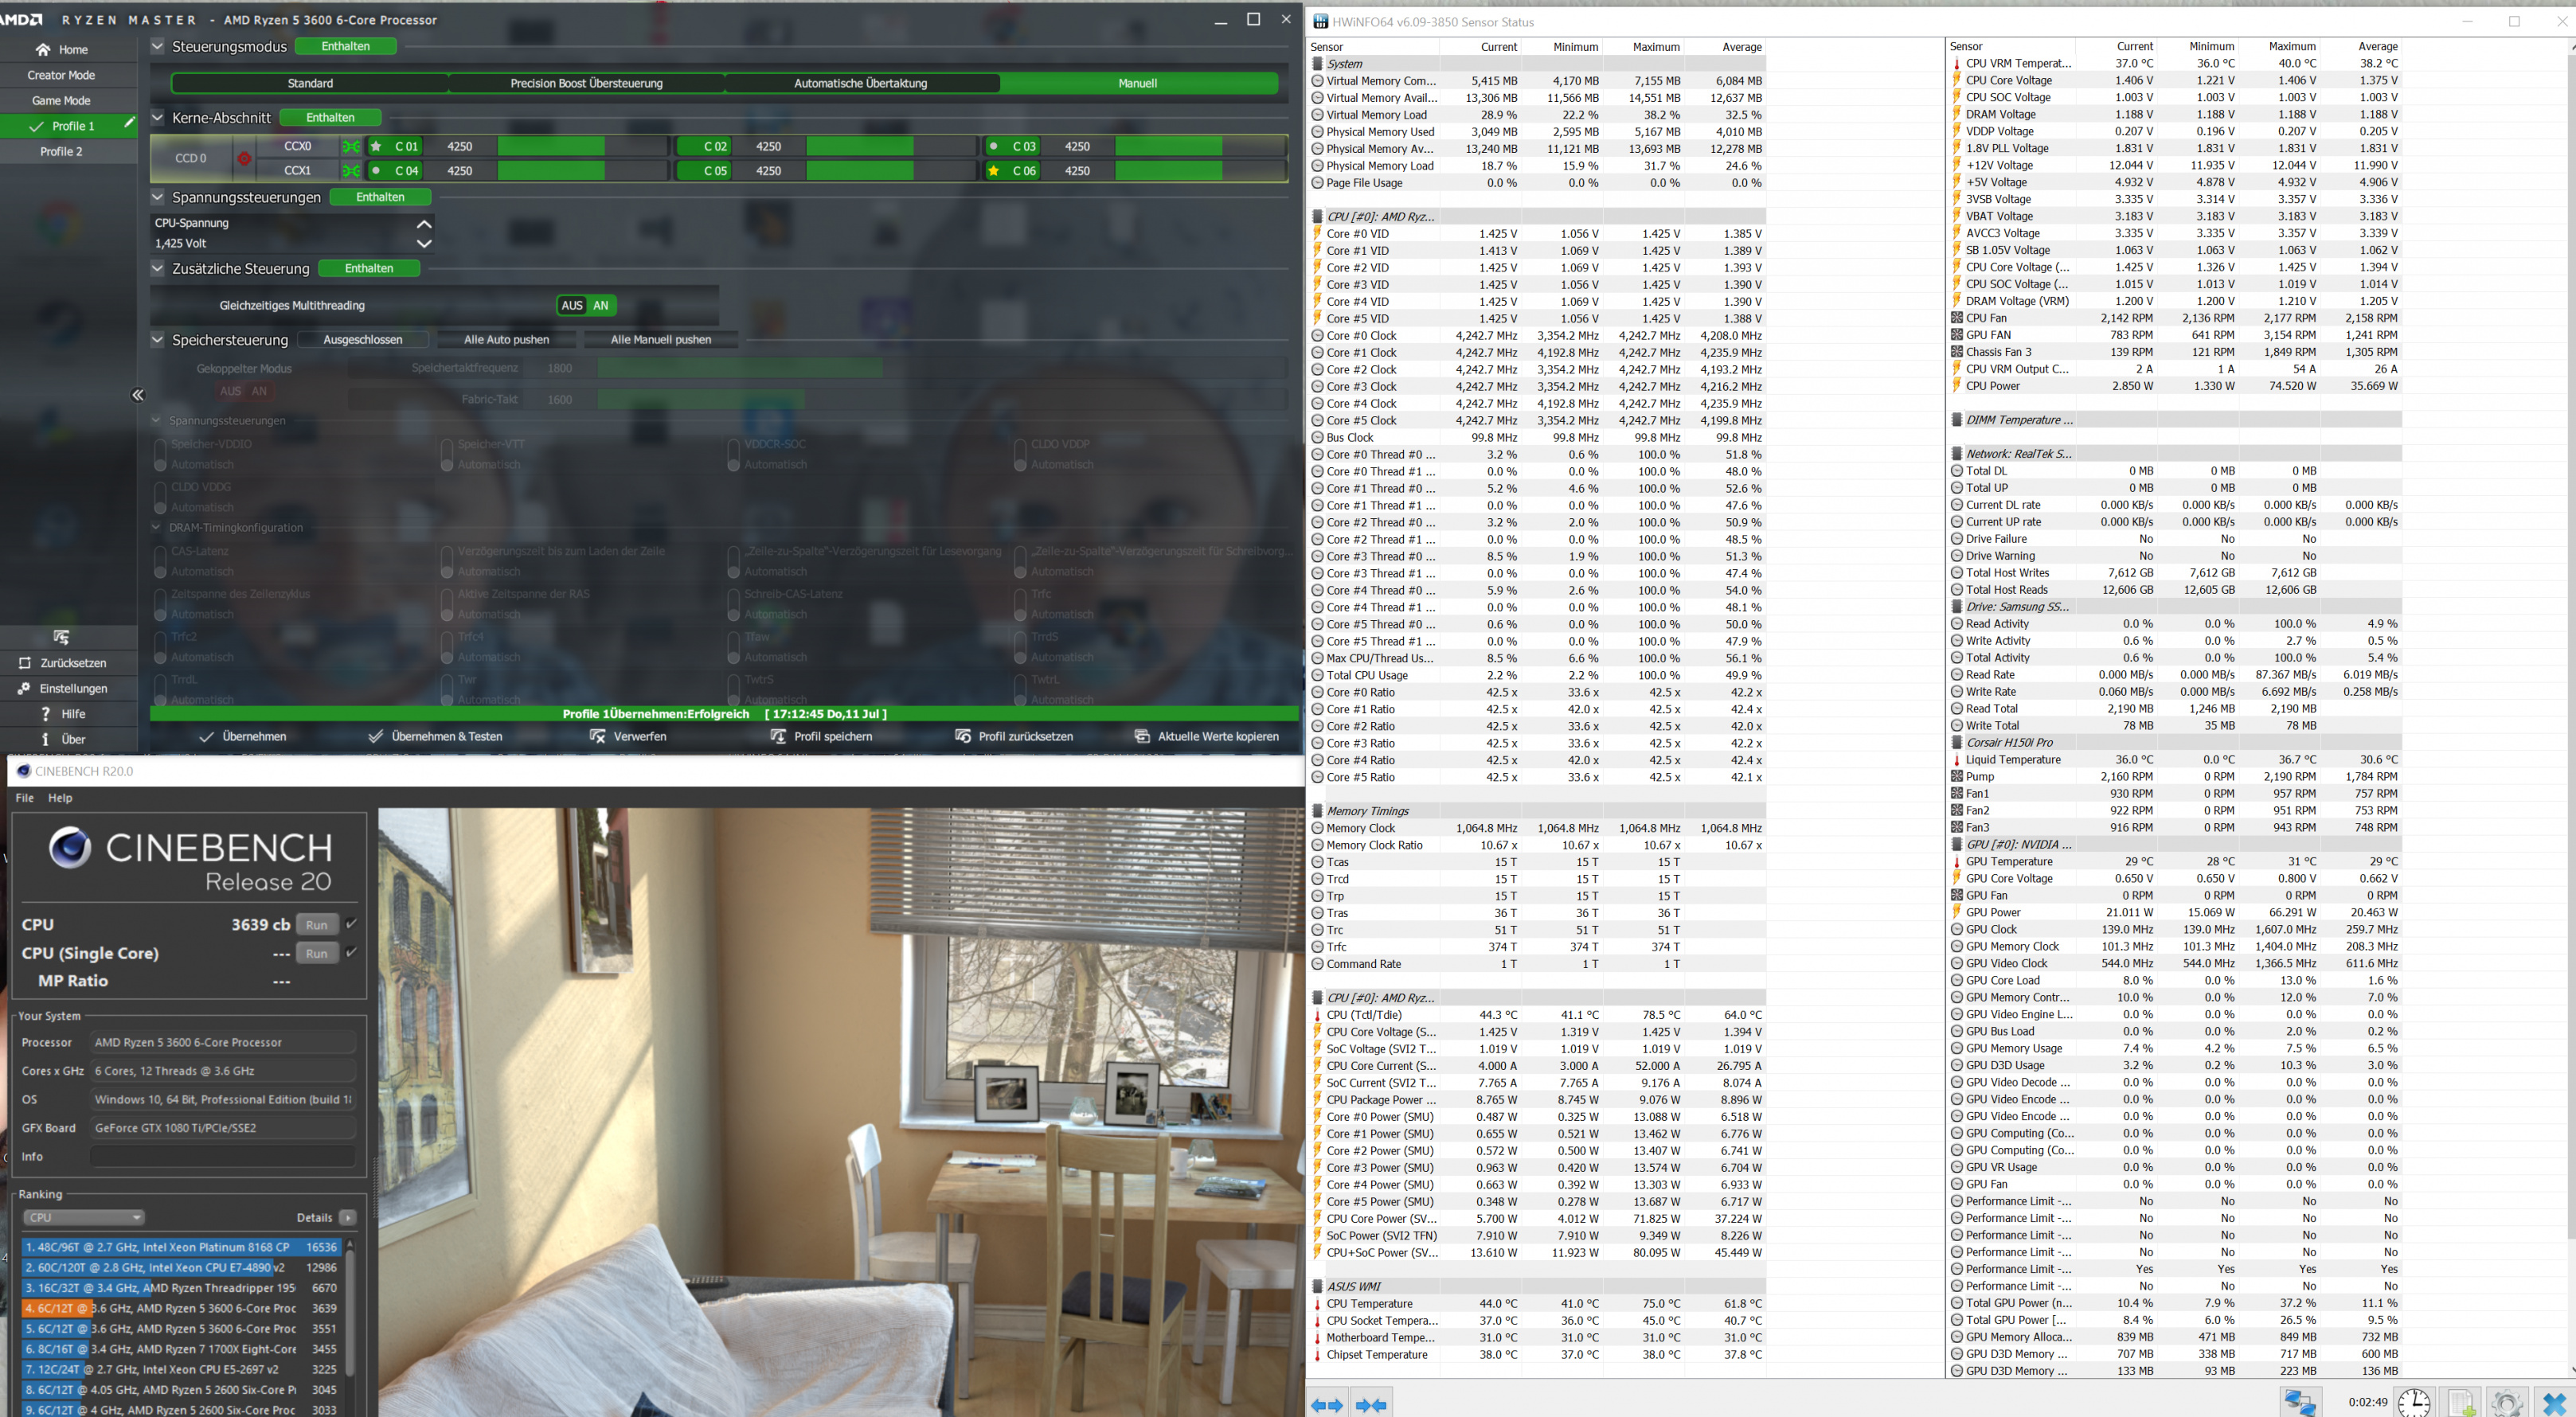Toggle Simultaneous Multithreading to AUS
Viewport: 2576px width, 1417px height.
[x=572, y=306]
